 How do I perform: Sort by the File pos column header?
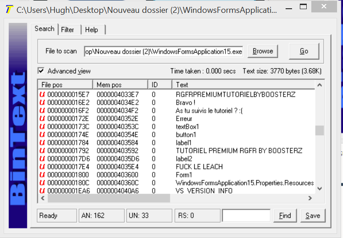(65, 84)
